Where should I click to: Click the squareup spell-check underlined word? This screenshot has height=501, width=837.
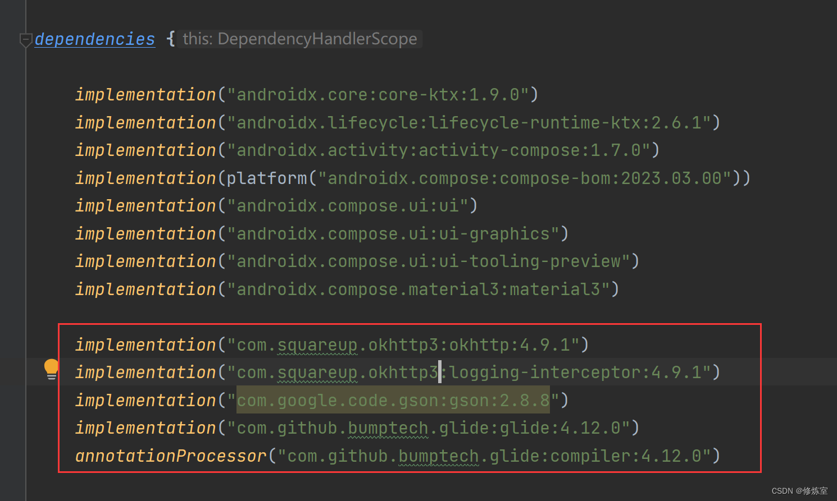[317, 344]
